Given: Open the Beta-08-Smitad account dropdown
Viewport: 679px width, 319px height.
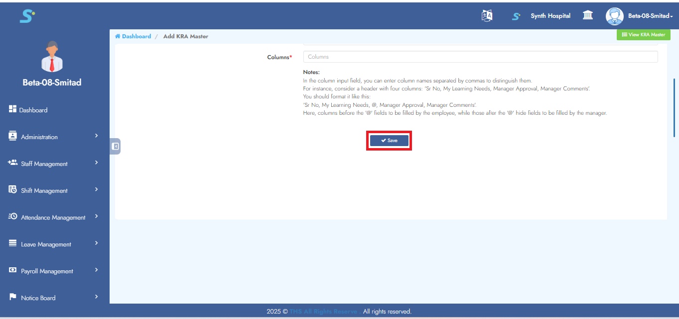Looking at the screenshot, I should coord(649,15).
